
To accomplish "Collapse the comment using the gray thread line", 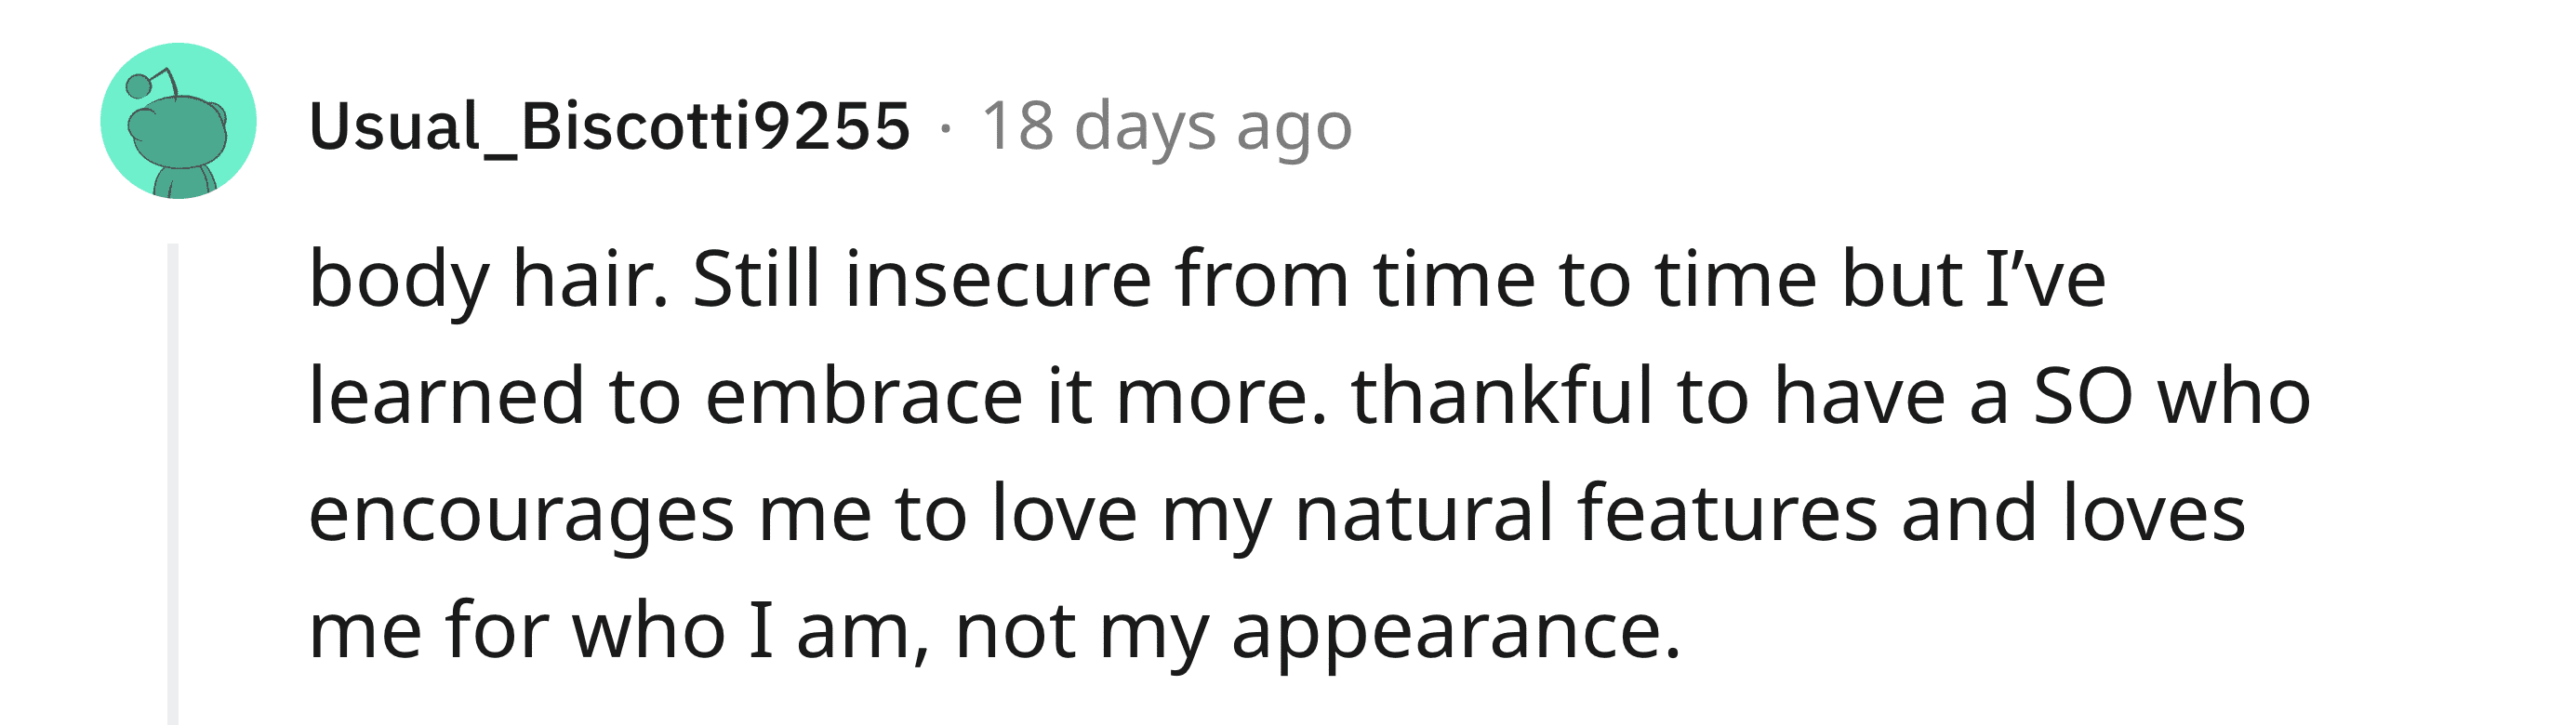I will tap(173, 484).
